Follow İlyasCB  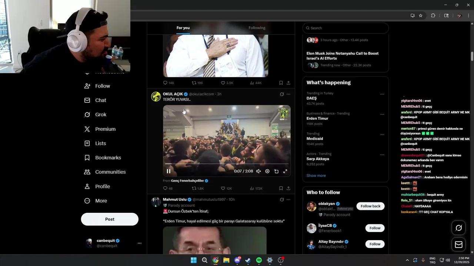[x=375, y=228]
